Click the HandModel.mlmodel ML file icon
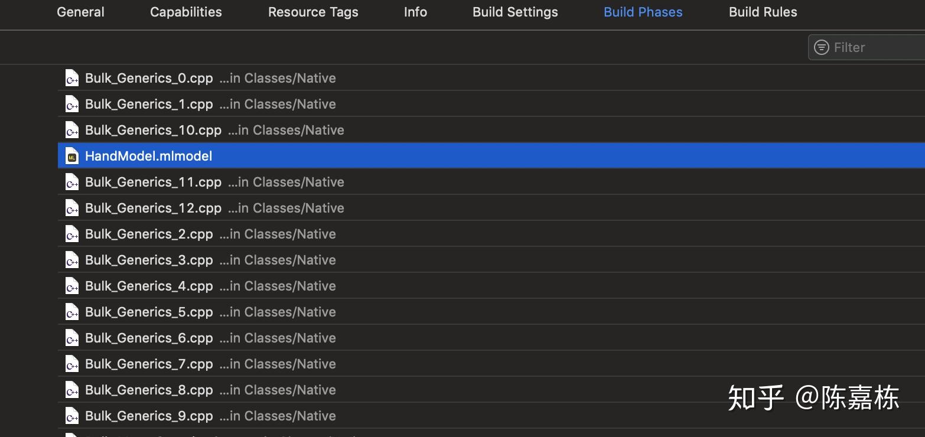 click(72, 156)
